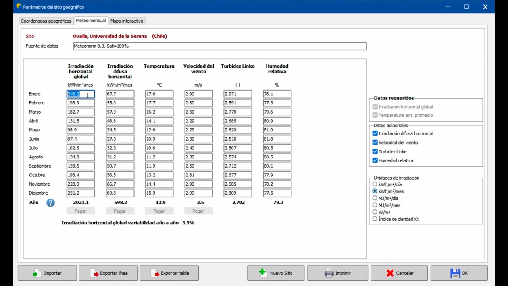Click Pegar under Temperatura column

click(x=159, y=211)
